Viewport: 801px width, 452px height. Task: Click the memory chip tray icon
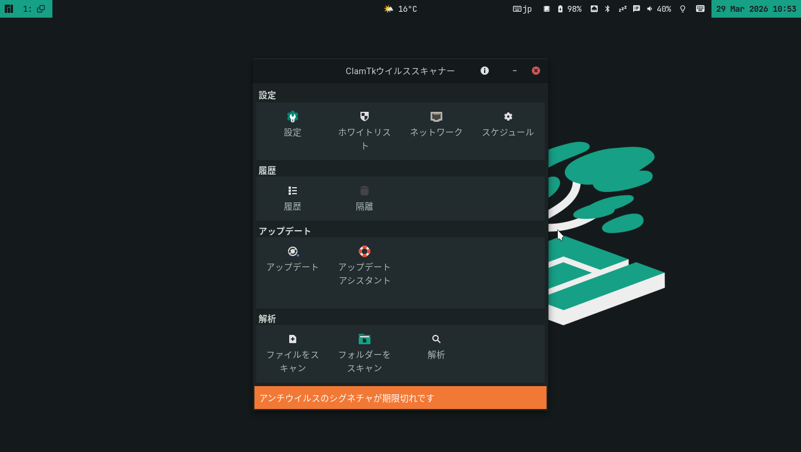pos(547,9)
